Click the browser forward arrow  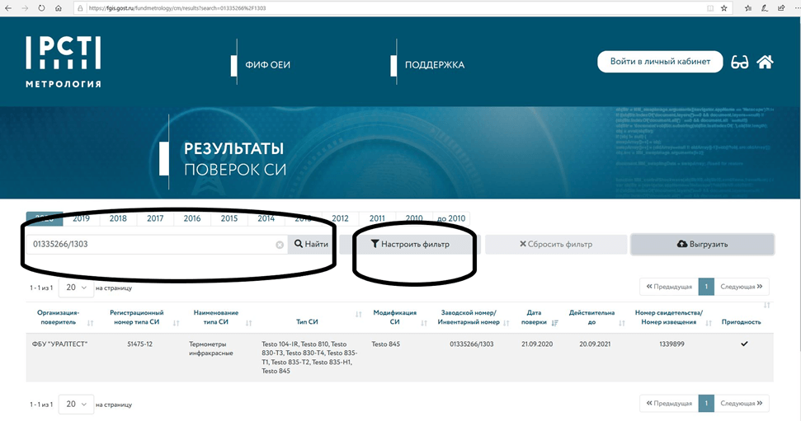[25, 8]
